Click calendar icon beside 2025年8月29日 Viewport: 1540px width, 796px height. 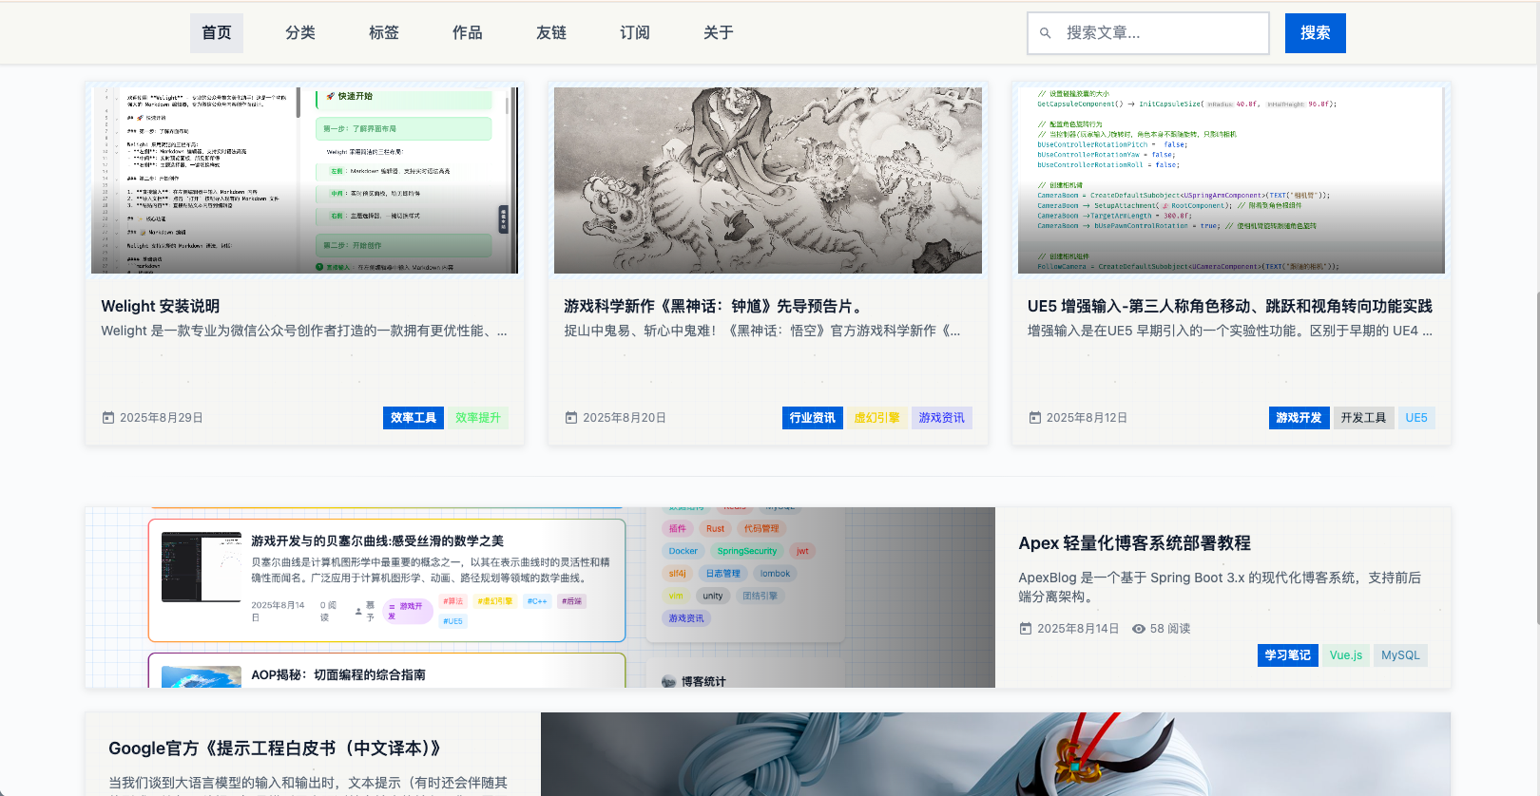point(108,418)
